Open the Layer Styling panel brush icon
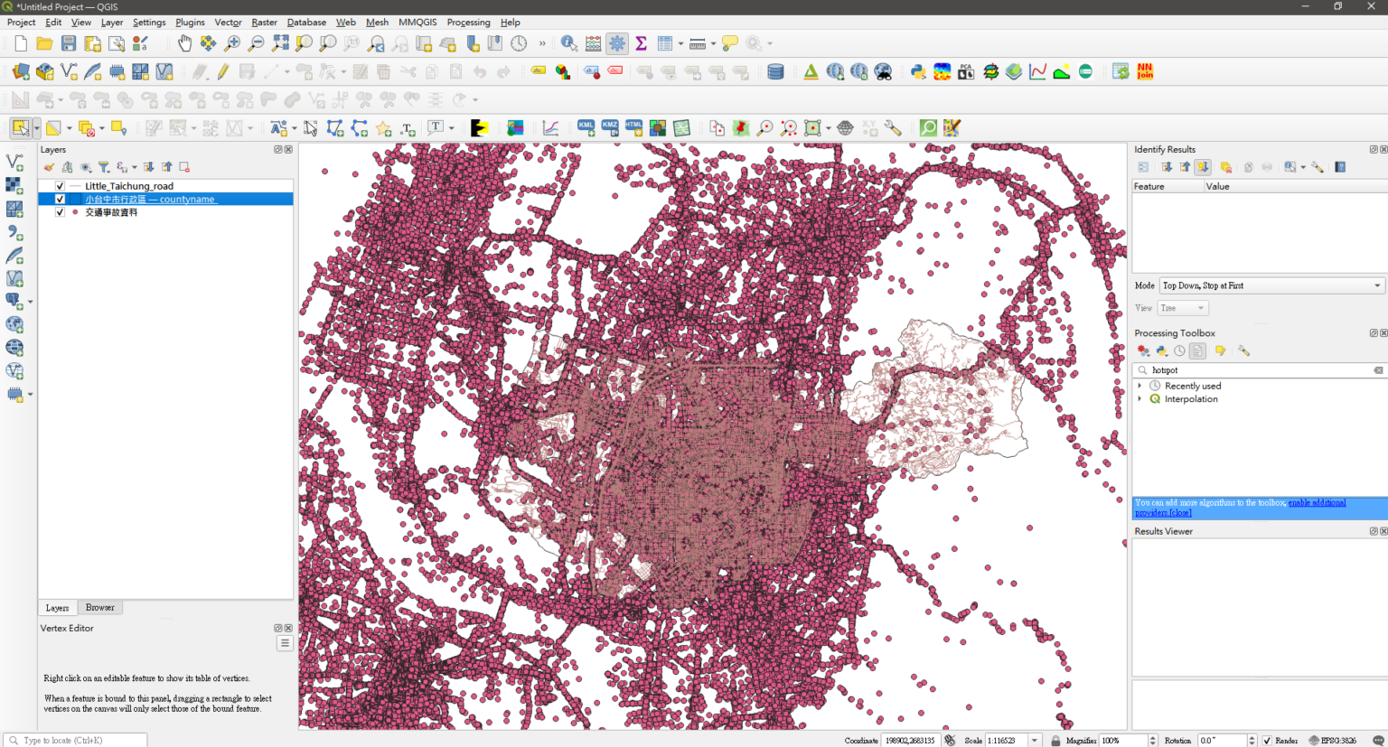This screenshot has height=747, width=1388. point(49,166)
